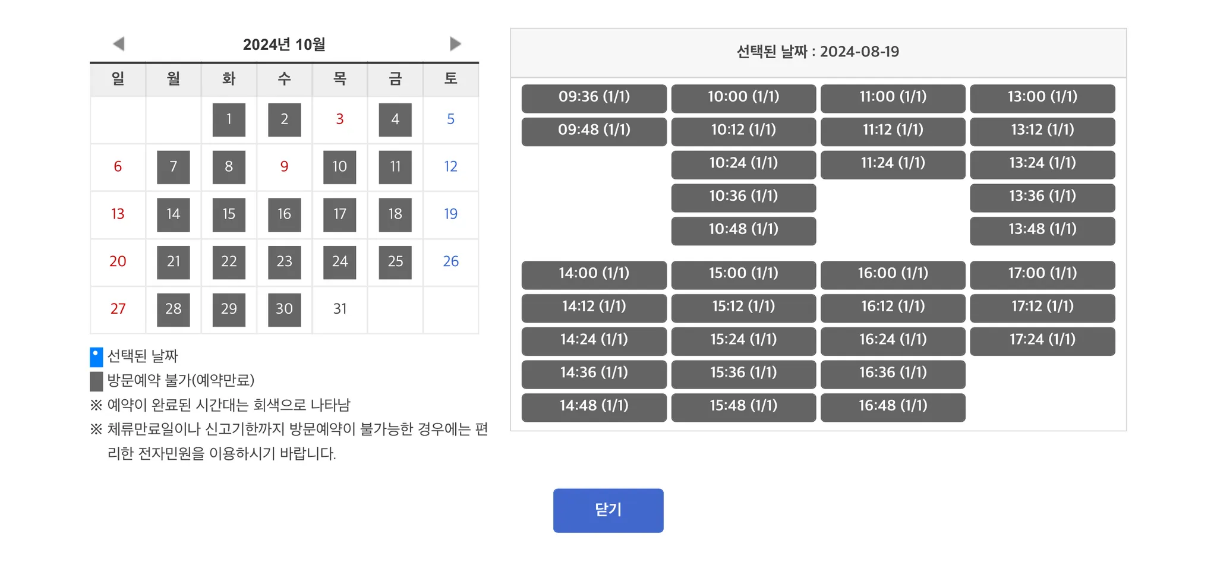Click blue 선택된 날짜 legend swatch

[x=96, y=357]
